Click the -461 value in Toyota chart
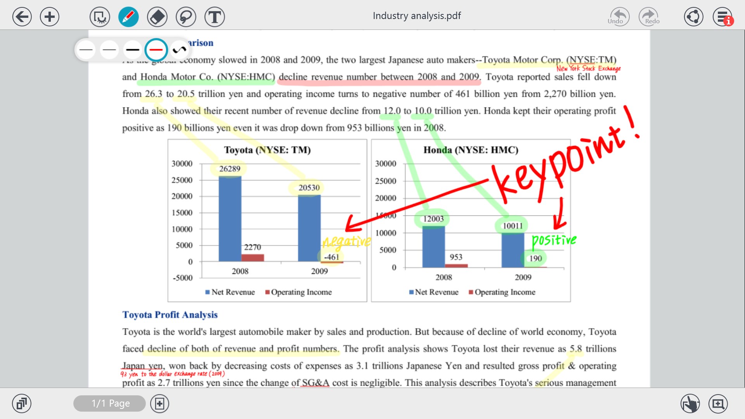The height and width of the screenshot is (419, 745). 331,257
